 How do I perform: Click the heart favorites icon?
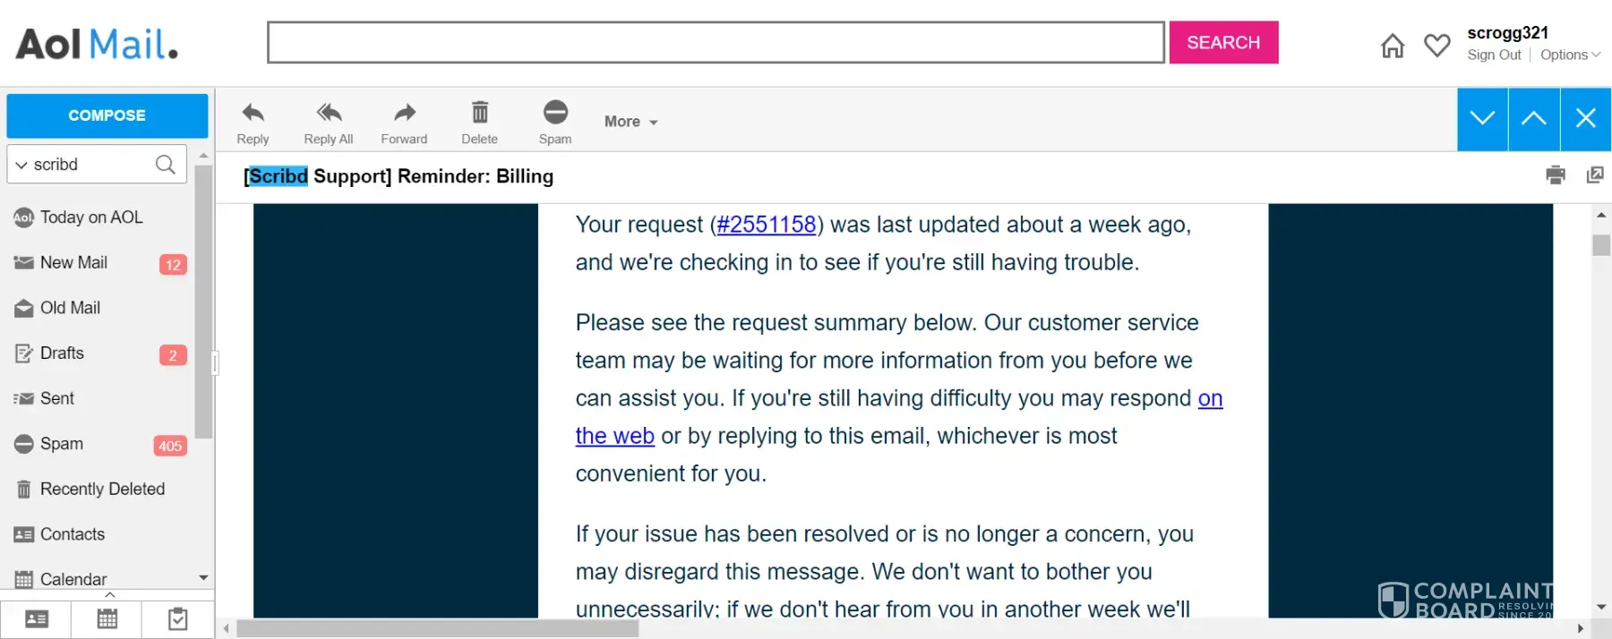[x=1437, y=45]
